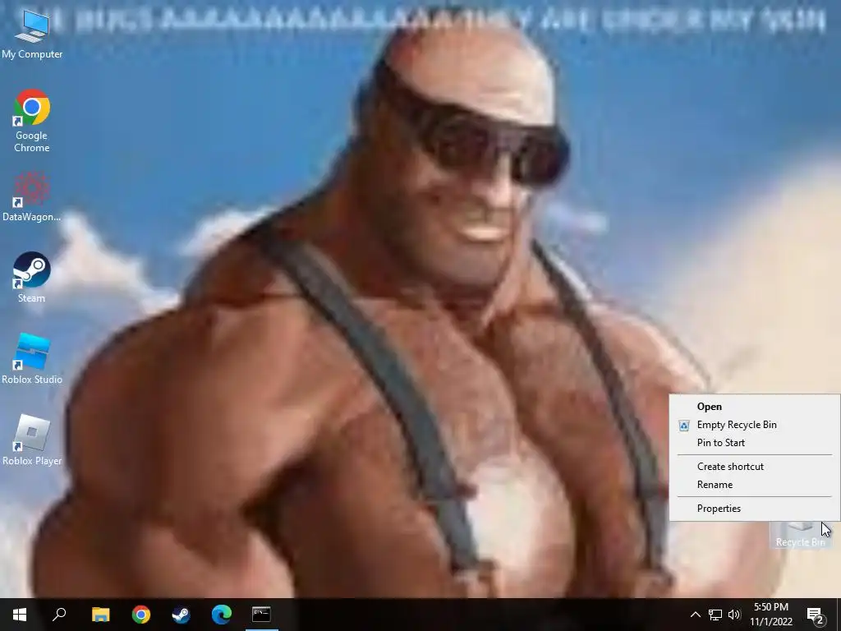841x631 pixels.
Task: Switch to the Command Prompt taskbar window
Action: coord(261,615)
